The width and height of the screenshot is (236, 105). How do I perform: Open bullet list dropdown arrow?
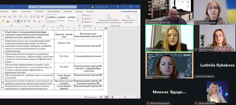click(17, 17)
